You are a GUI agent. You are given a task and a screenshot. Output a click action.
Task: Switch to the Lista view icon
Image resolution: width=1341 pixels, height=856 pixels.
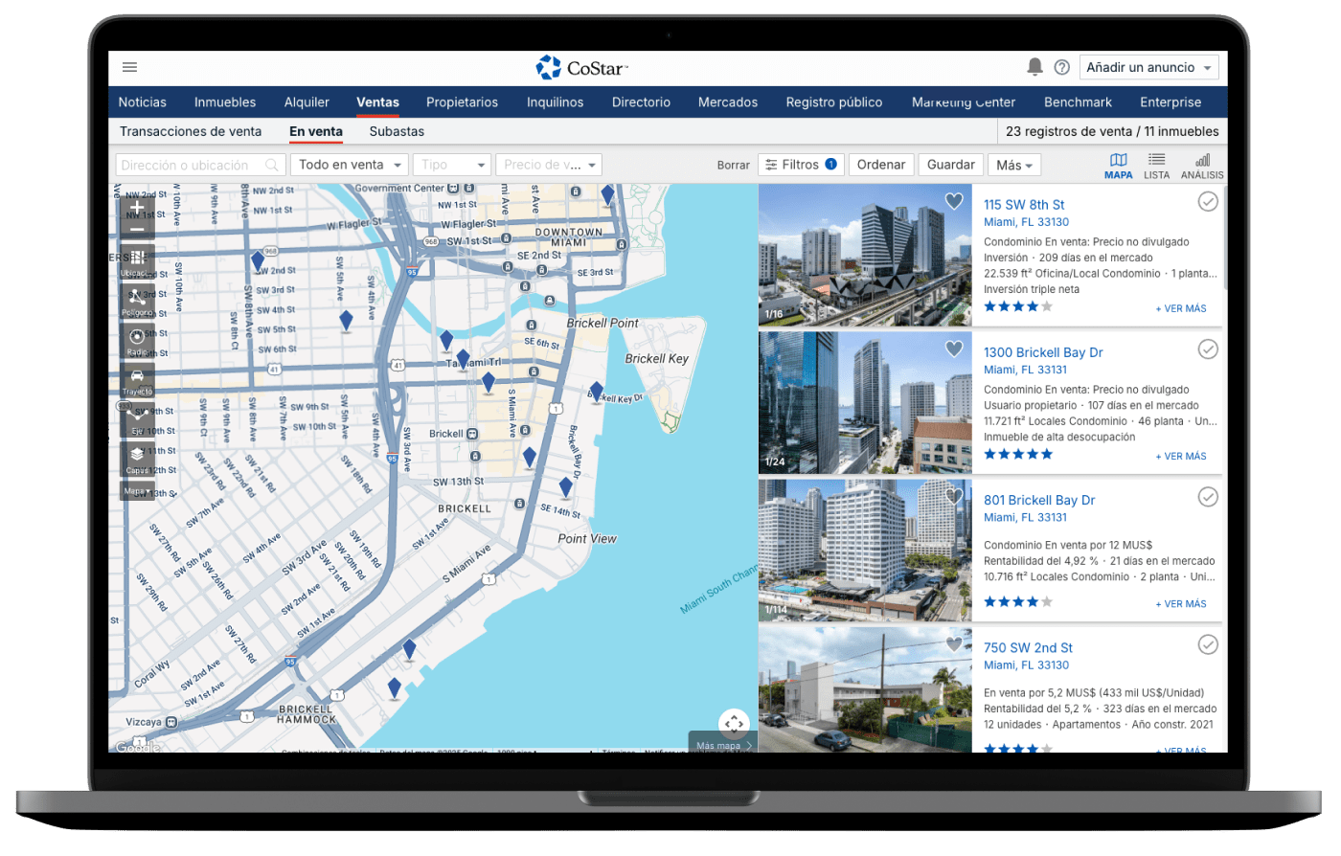(x=1156, y=165)
